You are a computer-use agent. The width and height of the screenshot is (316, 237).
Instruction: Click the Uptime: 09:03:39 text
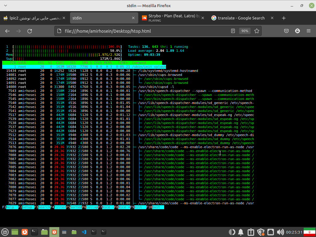pos(144,55)
